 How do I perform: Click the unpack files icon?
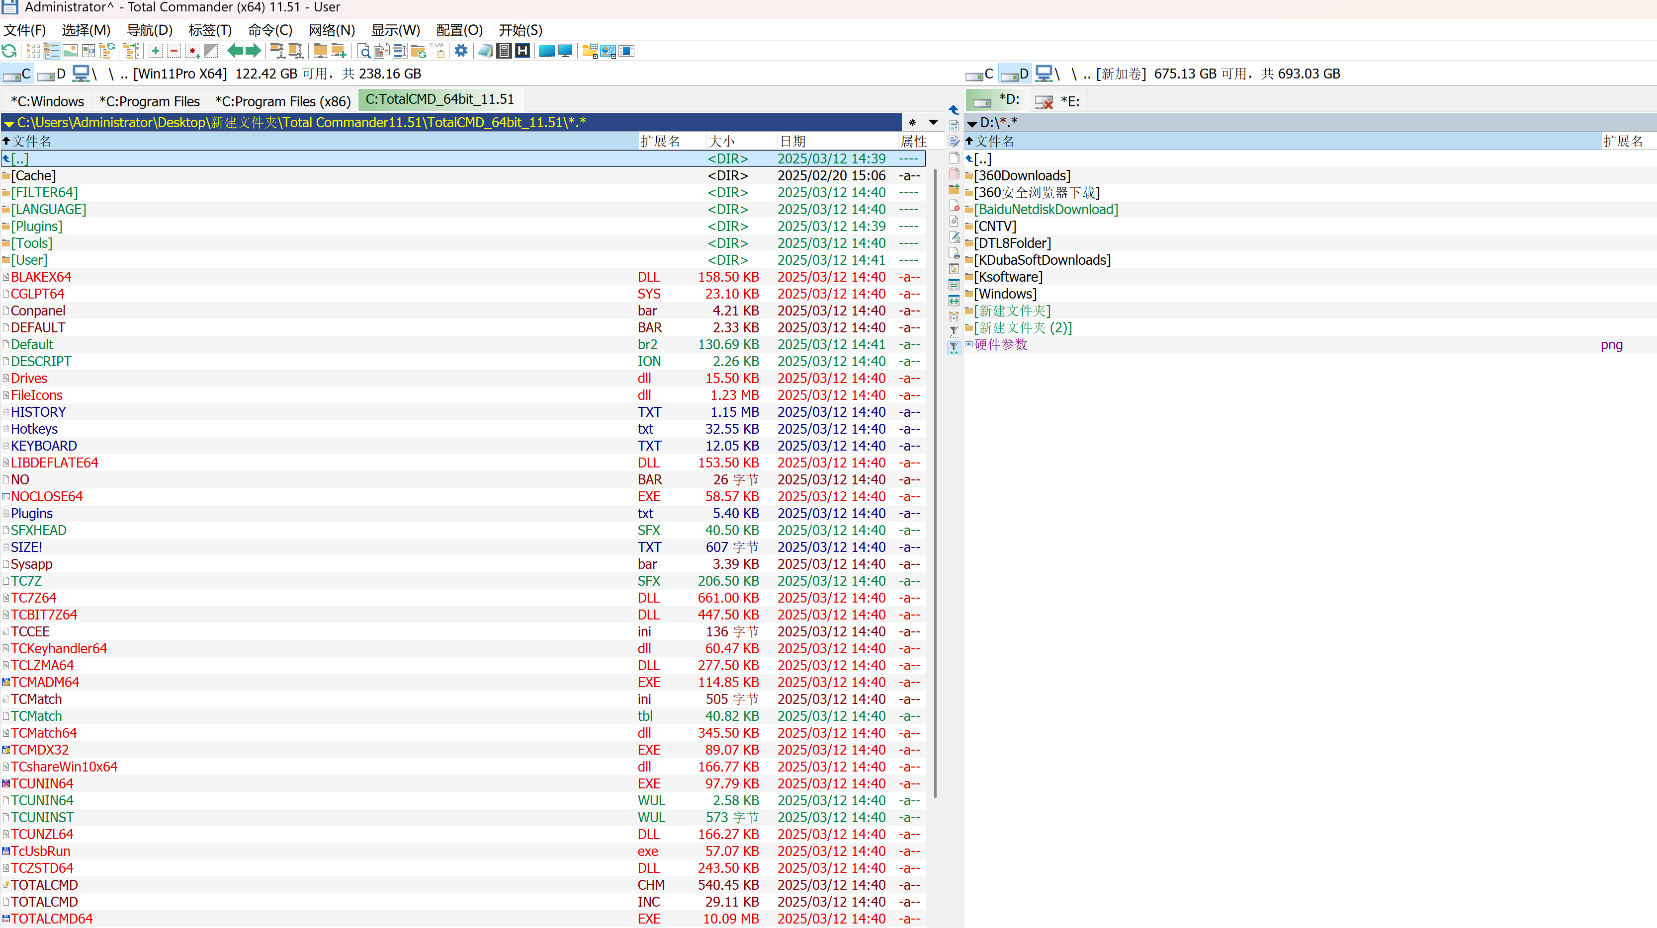pos(296,51)
